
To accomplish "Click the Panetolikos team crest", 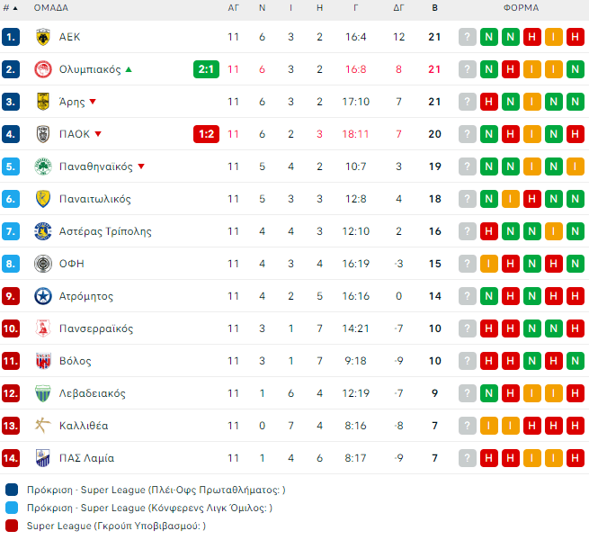I will pos(42,199).
